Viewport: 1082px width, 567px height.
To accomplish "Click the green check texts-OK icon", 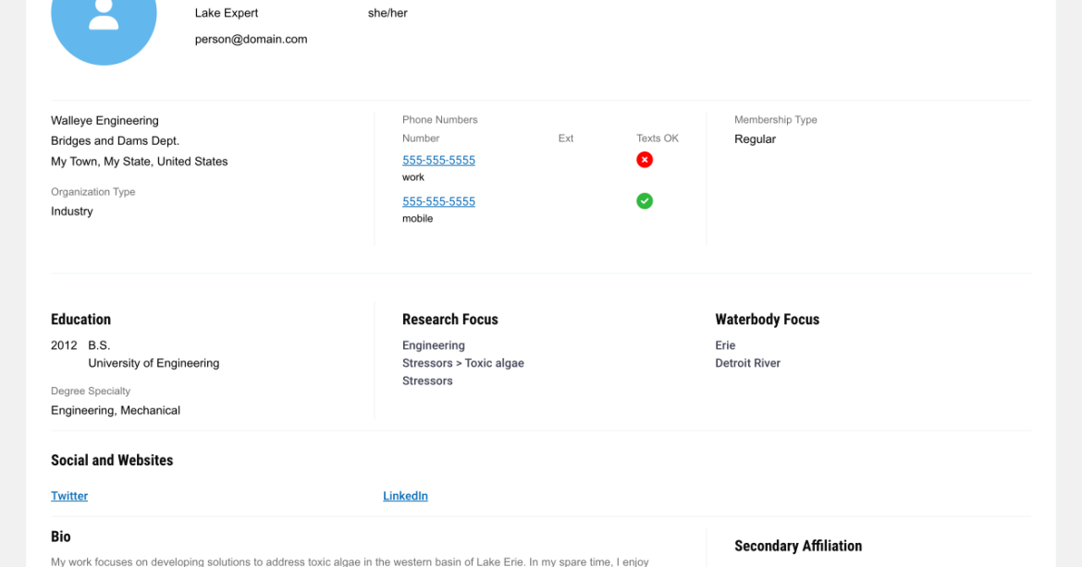I will coord(645,201).
